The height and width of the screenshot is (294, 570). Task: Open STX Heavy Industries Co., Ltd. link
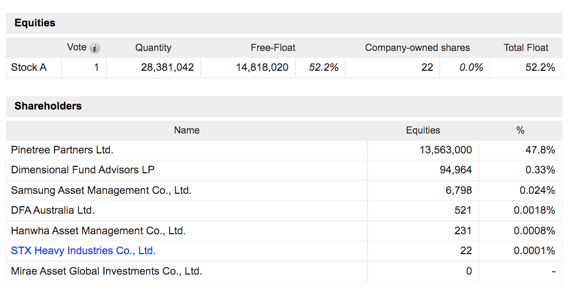[x=83, y=251]
